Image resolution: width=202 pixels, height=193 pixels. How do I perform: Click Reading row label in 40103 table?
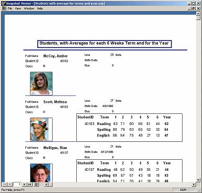pos(104,124)
